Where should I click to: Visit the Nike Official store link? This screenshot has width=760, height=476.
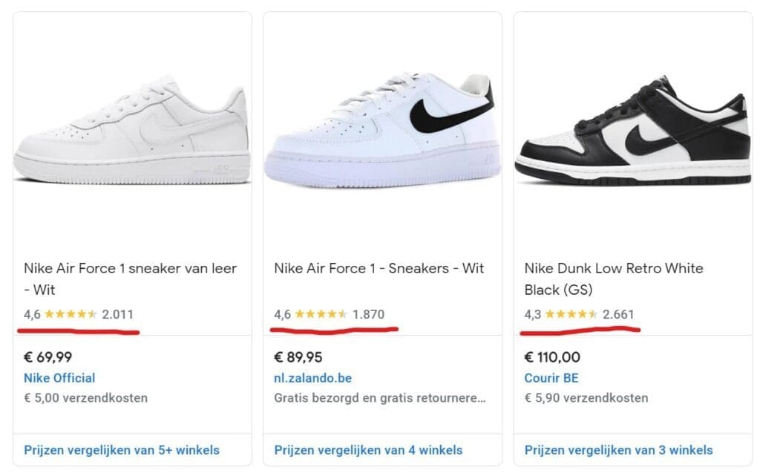point(59,378)
